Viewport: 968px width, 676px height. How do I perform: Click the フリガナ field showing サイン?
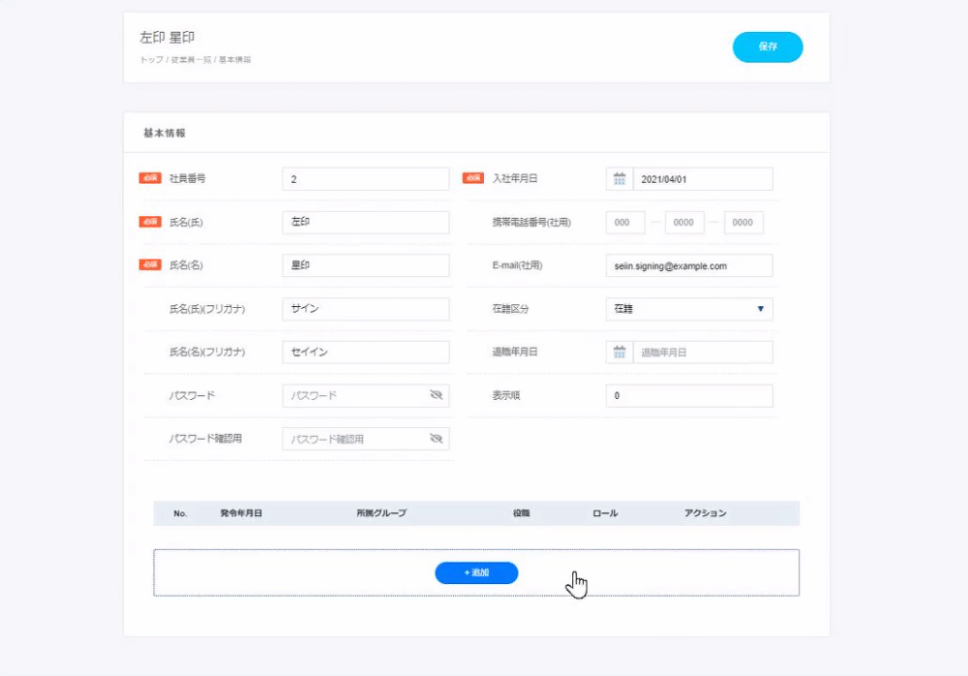tap(365, 308)
